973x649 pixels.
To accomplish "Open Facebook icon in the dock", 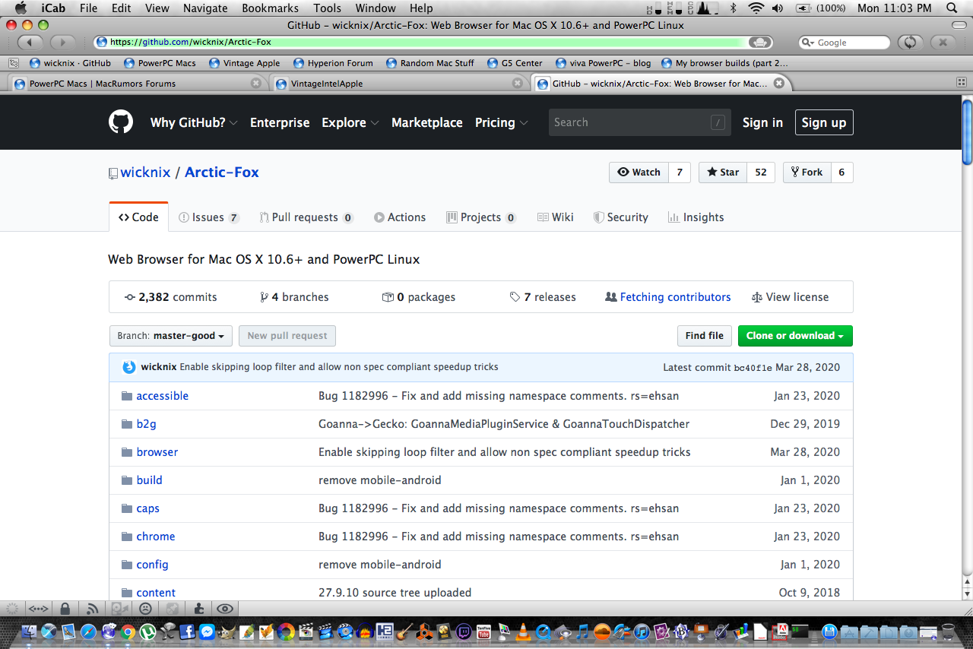I will coord(187,632).
